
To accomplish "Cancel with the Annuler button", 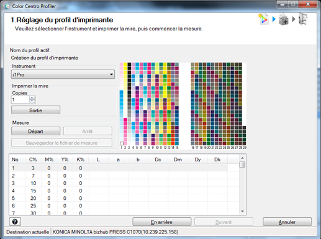I will [287, 222].
